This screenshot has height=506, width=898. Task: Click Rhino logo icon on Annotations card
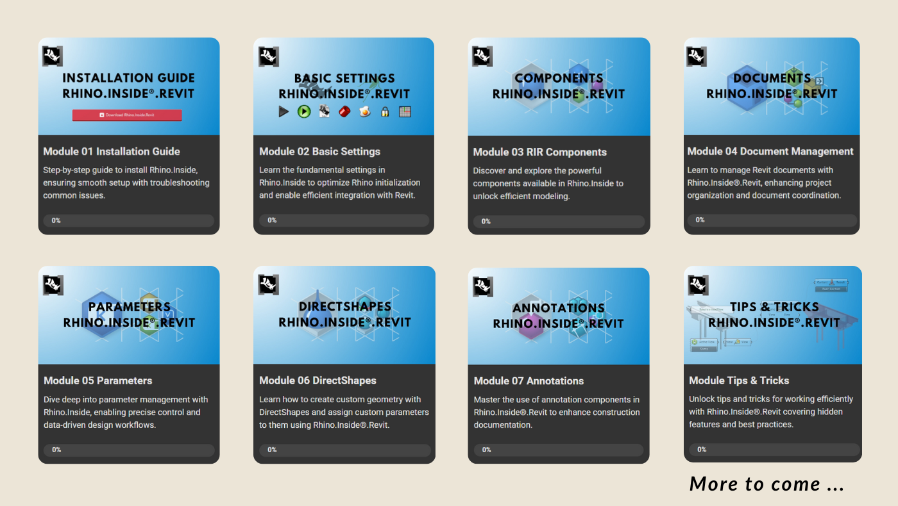[x=483, y=286]
